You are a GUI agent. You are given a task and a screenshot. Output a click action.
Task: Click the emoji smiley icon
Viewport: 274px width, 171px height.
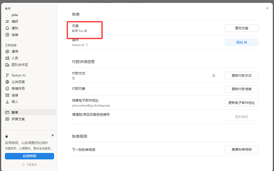[x=7, y=88]
